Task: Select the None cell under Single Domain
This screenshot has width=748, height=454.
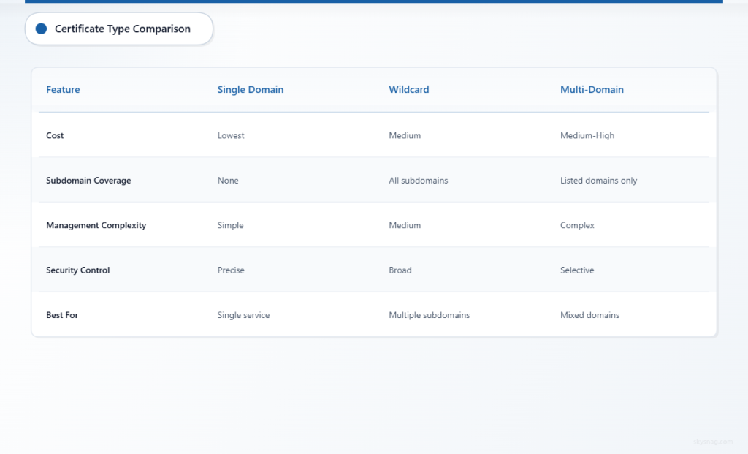Action: [x=228, y=181]
